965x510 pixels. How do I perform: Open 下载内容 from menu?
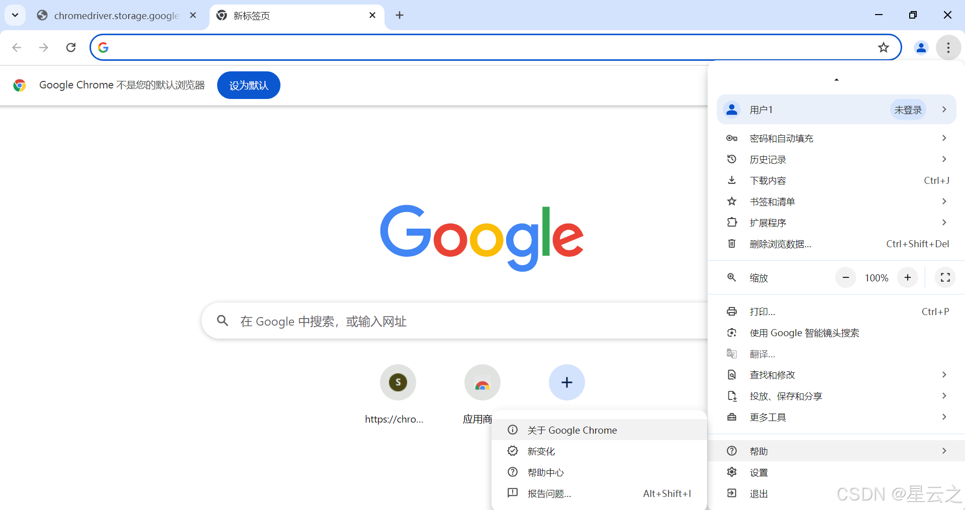[836, 180]
